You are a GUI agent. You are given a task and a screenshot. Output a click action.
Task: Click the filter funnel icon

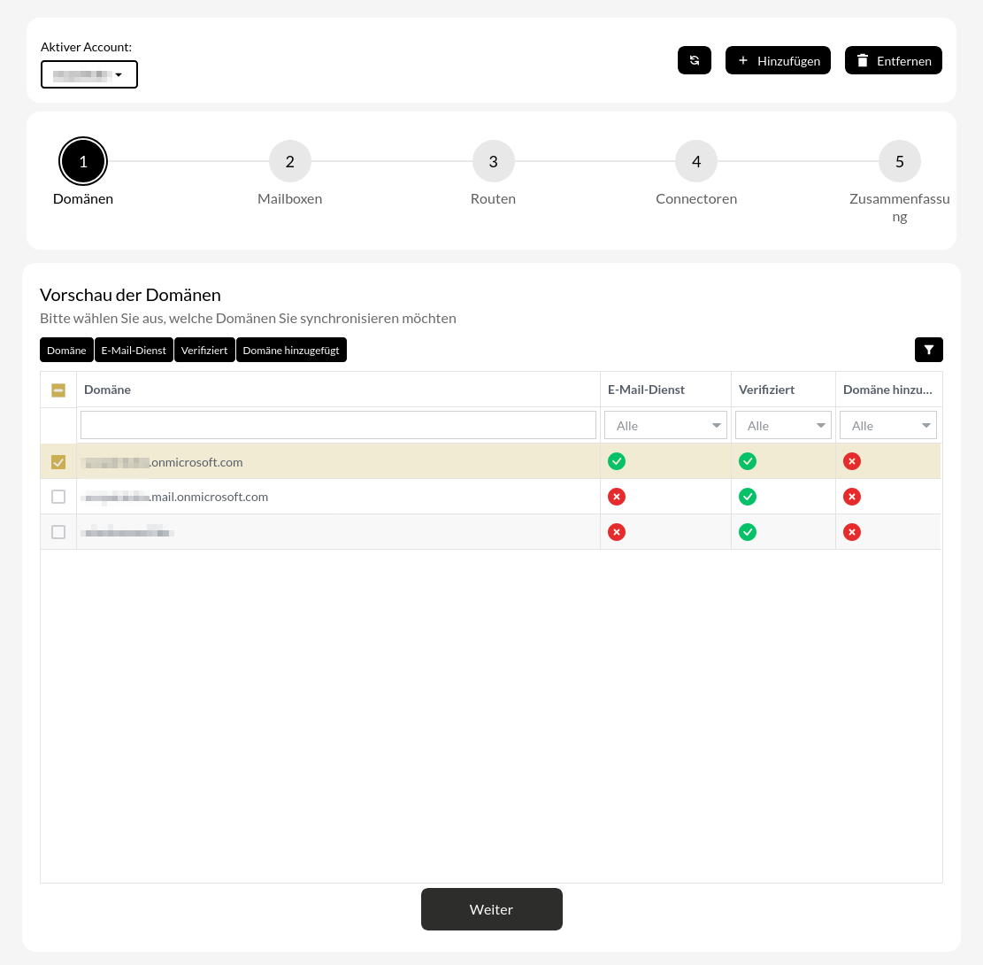point(928,350)
